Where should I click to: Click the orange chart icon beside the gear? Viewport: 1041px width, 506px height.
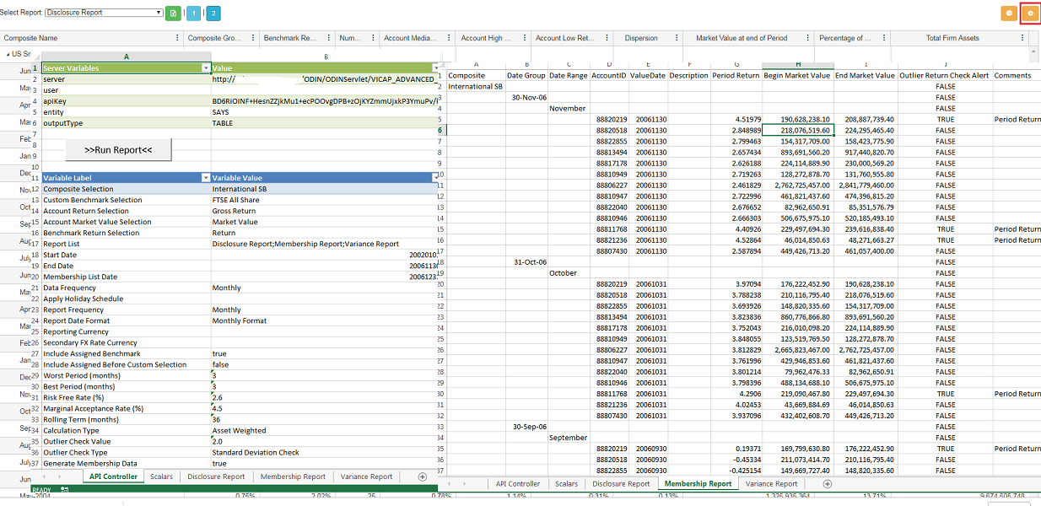pos(1008,13)
